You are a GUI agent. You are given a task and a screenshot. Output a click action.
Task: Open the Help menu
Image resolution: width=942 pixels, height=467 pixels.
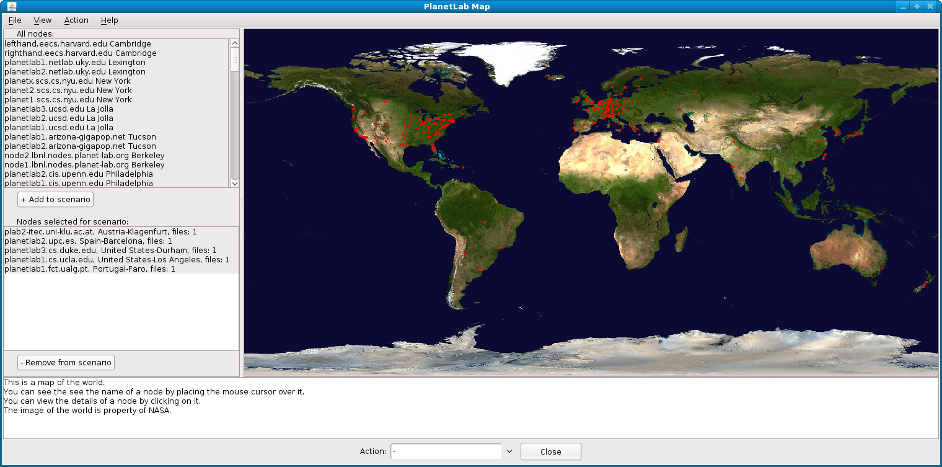click(x=109, y=20)
